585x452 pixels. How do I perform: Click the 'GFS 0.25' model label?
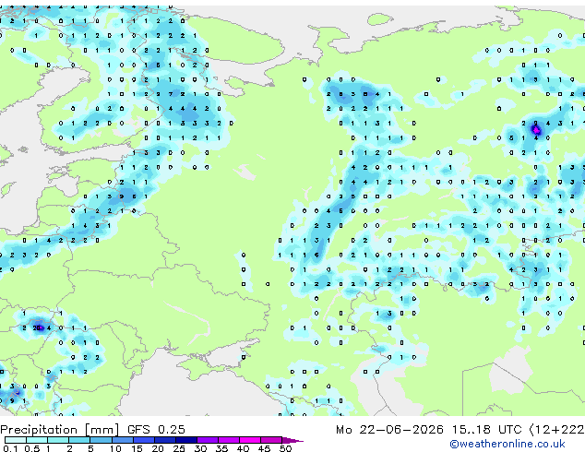click(x=156, y=430)
